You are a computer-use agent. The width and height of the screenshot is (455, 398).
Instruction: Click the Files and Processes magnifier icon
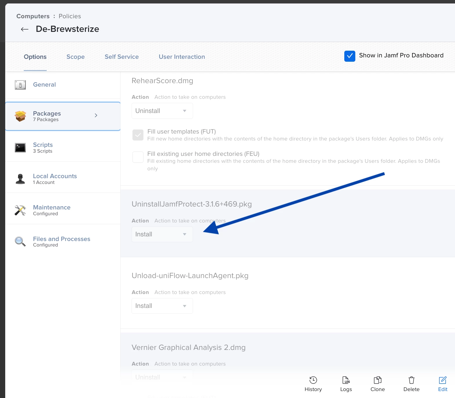[20, 241]
